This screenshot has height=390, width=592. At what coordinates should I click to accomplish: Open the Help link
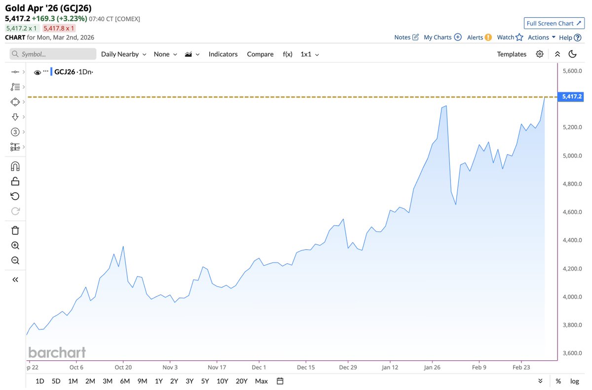coord(570,37)
